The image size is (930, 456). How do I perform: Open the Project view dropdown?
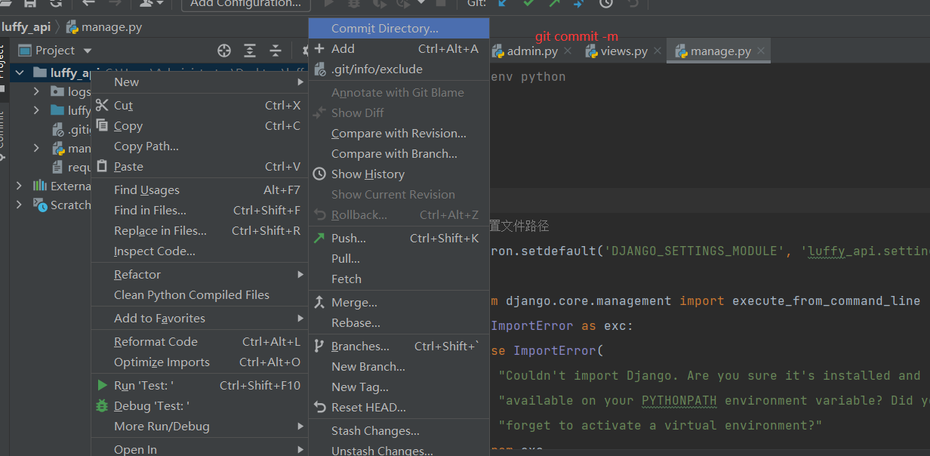(x=88, y=51)
